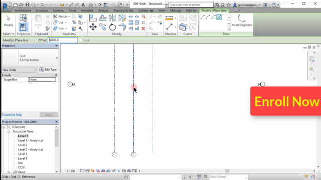Activate the Move tool

[93, 27]
